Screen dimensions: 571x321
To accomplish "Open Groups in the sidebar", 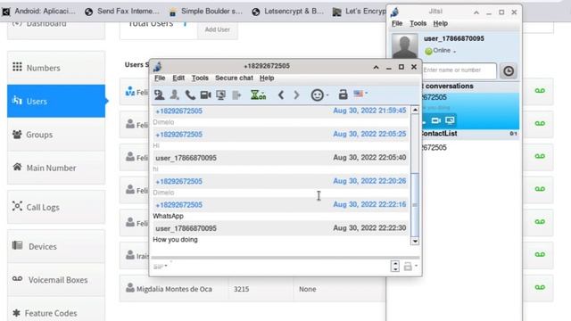I will 56,135.
